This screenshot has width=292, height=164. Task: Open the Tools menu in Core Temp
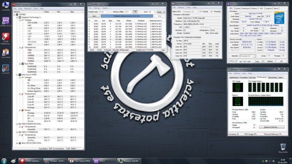188,7
